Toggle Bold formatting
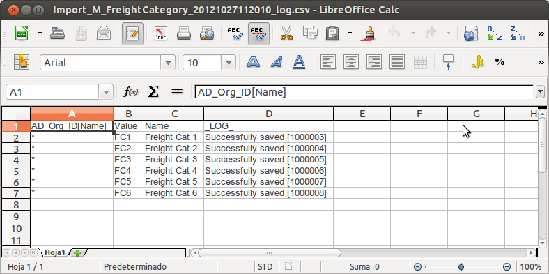Viewport: 549px width, 274px height. tap(253, 62)
